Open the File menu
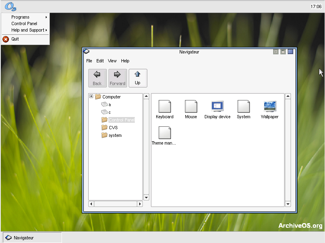This screenshot has width=325, height=243. 89,61
